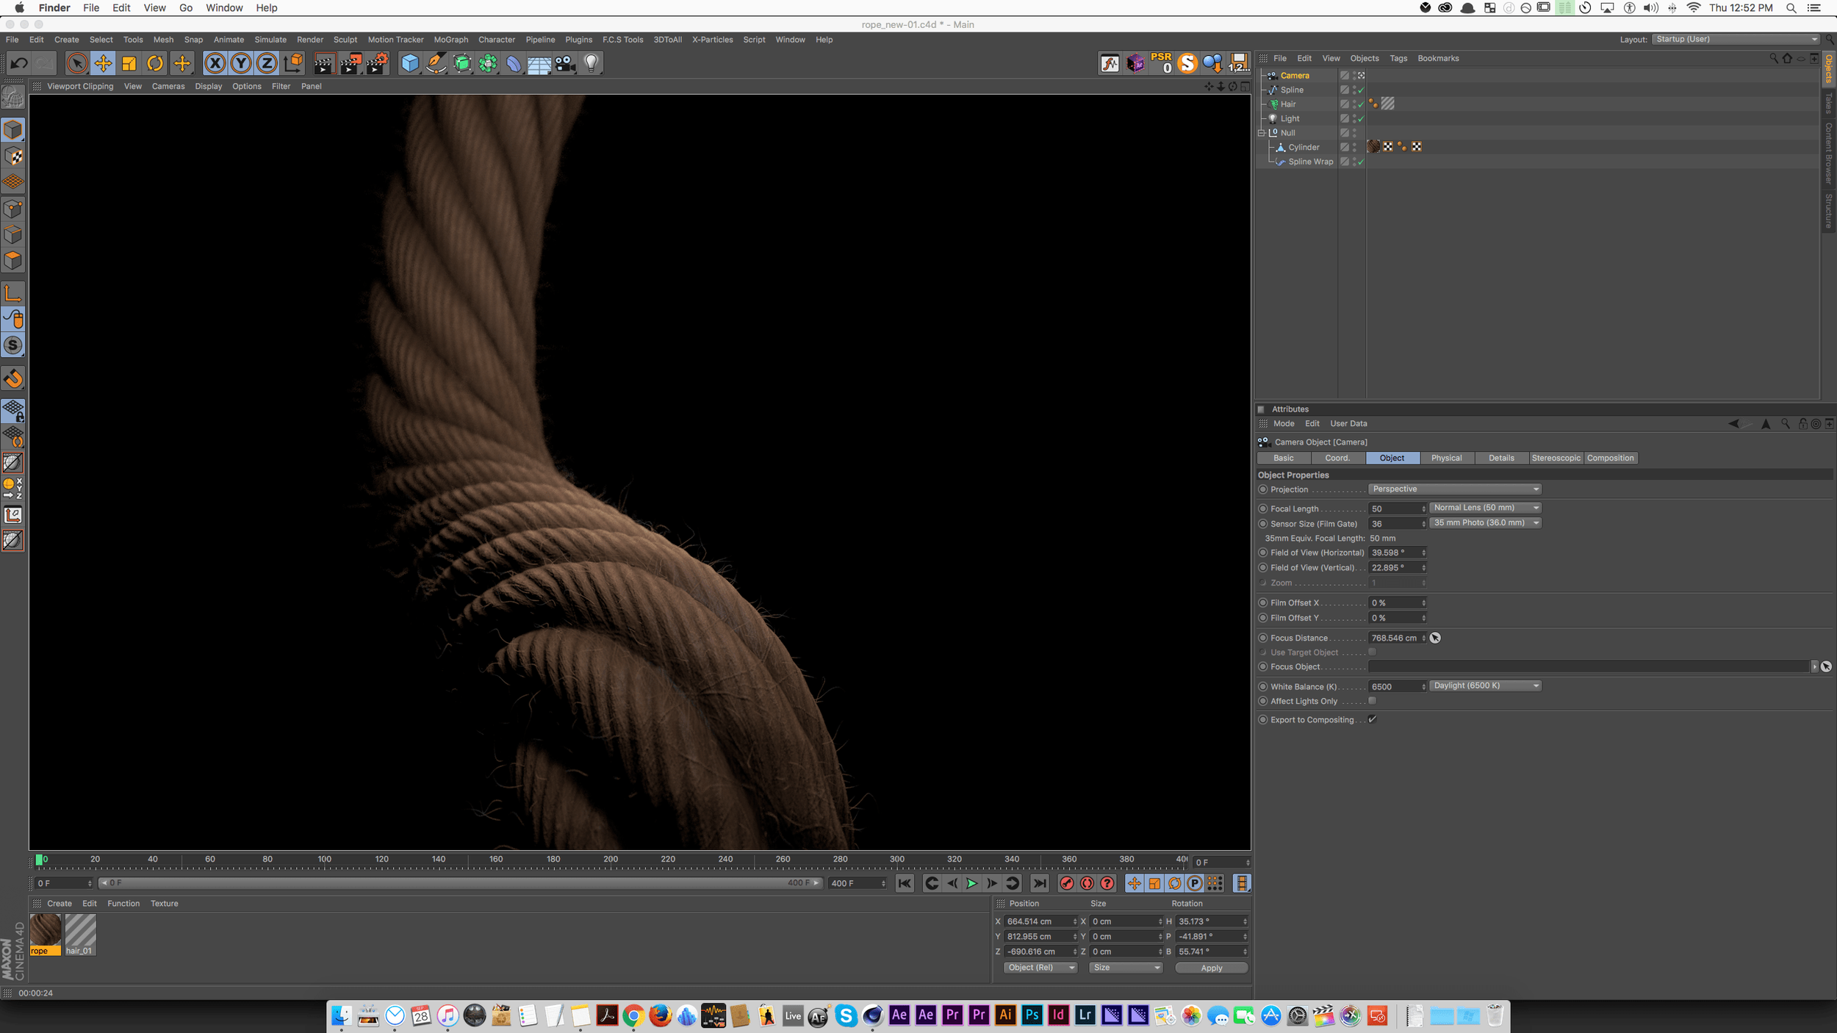Click the Floor environment icon
The width and height of the screenshot is (1837, 1033).
point(539,63)
